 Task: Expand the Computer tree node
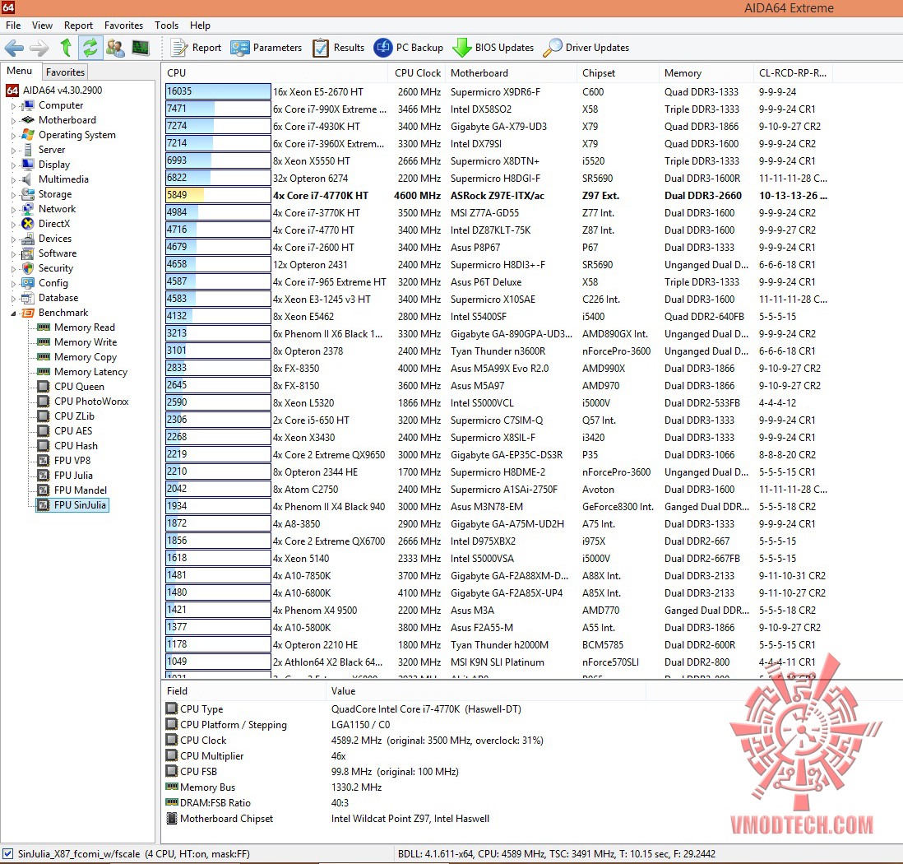13,106
